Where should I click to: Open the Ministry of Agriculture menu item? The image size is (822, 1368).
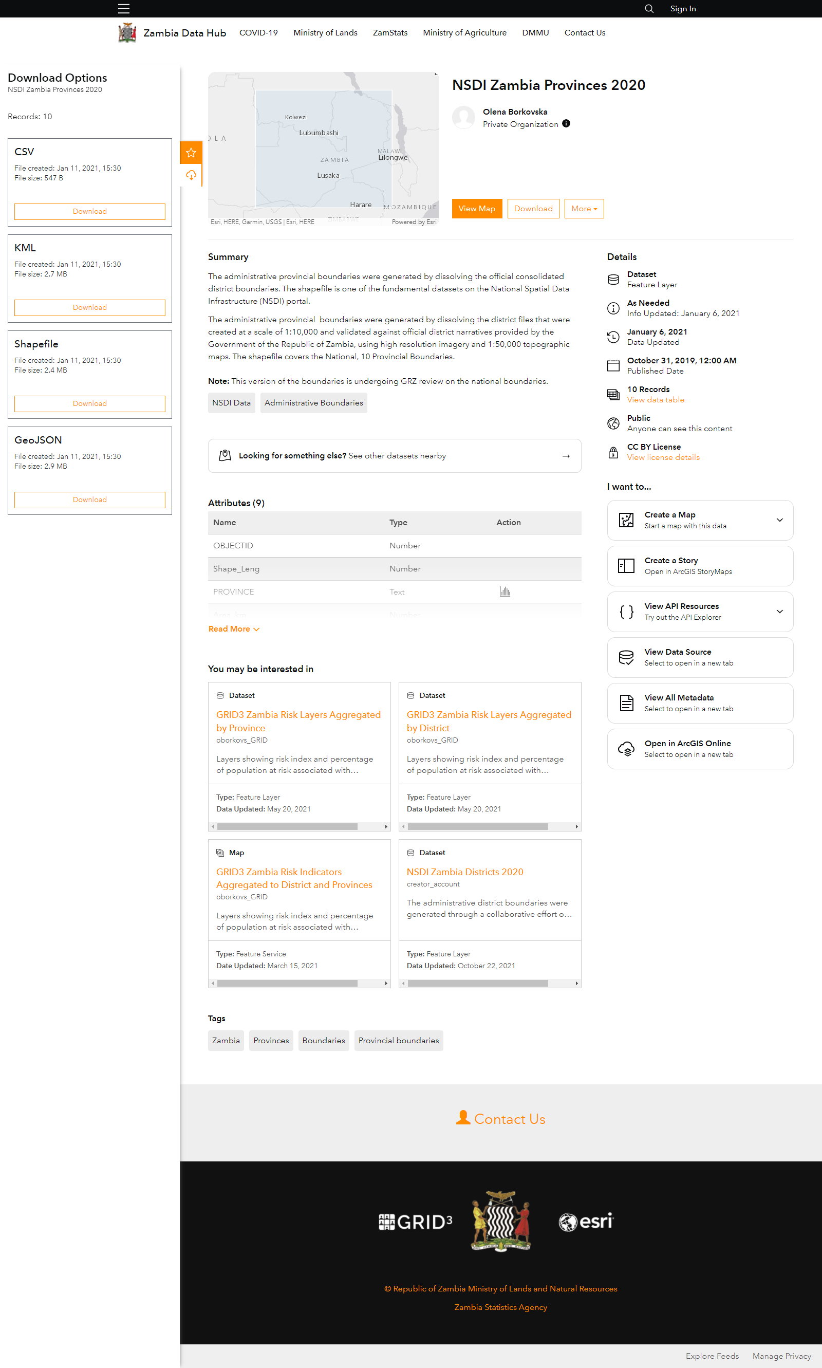[464, 33]
